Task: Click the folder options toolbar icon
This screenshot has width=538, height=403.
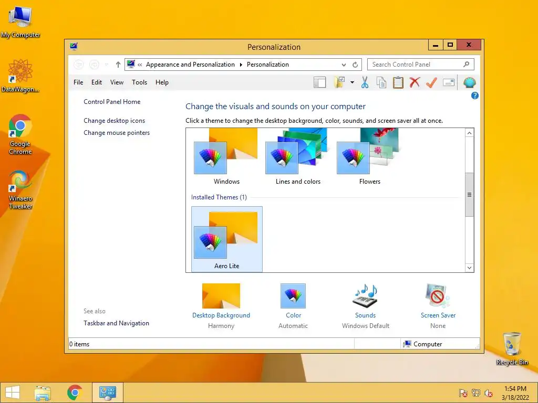Action: point(339,82)
